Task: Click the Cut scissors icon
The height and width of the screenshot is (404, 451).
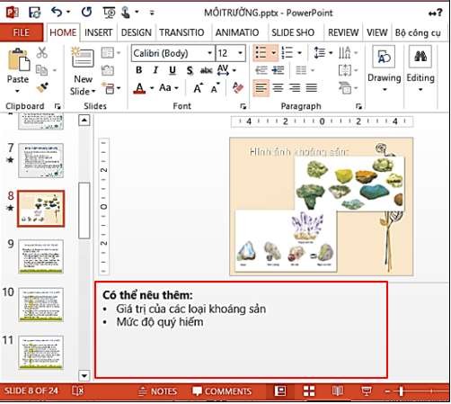Action: [x=42, y=52]
